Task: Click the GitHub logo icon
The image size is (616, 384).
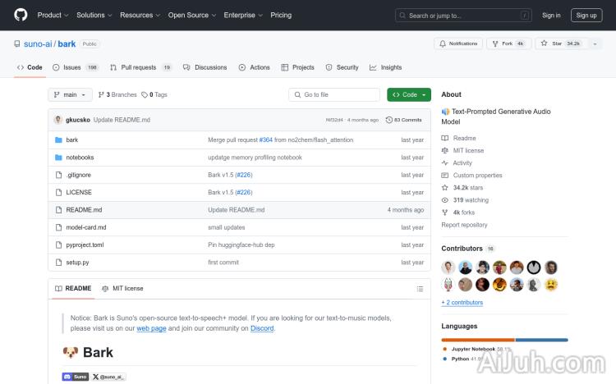Action: (21, 15)
